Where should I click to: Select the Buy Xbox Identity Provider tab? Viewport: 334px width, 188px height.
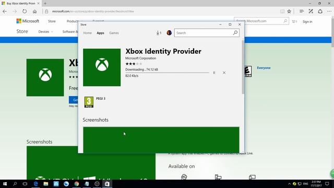click(21, 4)
